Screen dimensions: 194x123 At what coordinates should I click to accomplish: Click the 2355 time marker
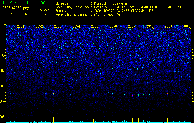point(95,26)
